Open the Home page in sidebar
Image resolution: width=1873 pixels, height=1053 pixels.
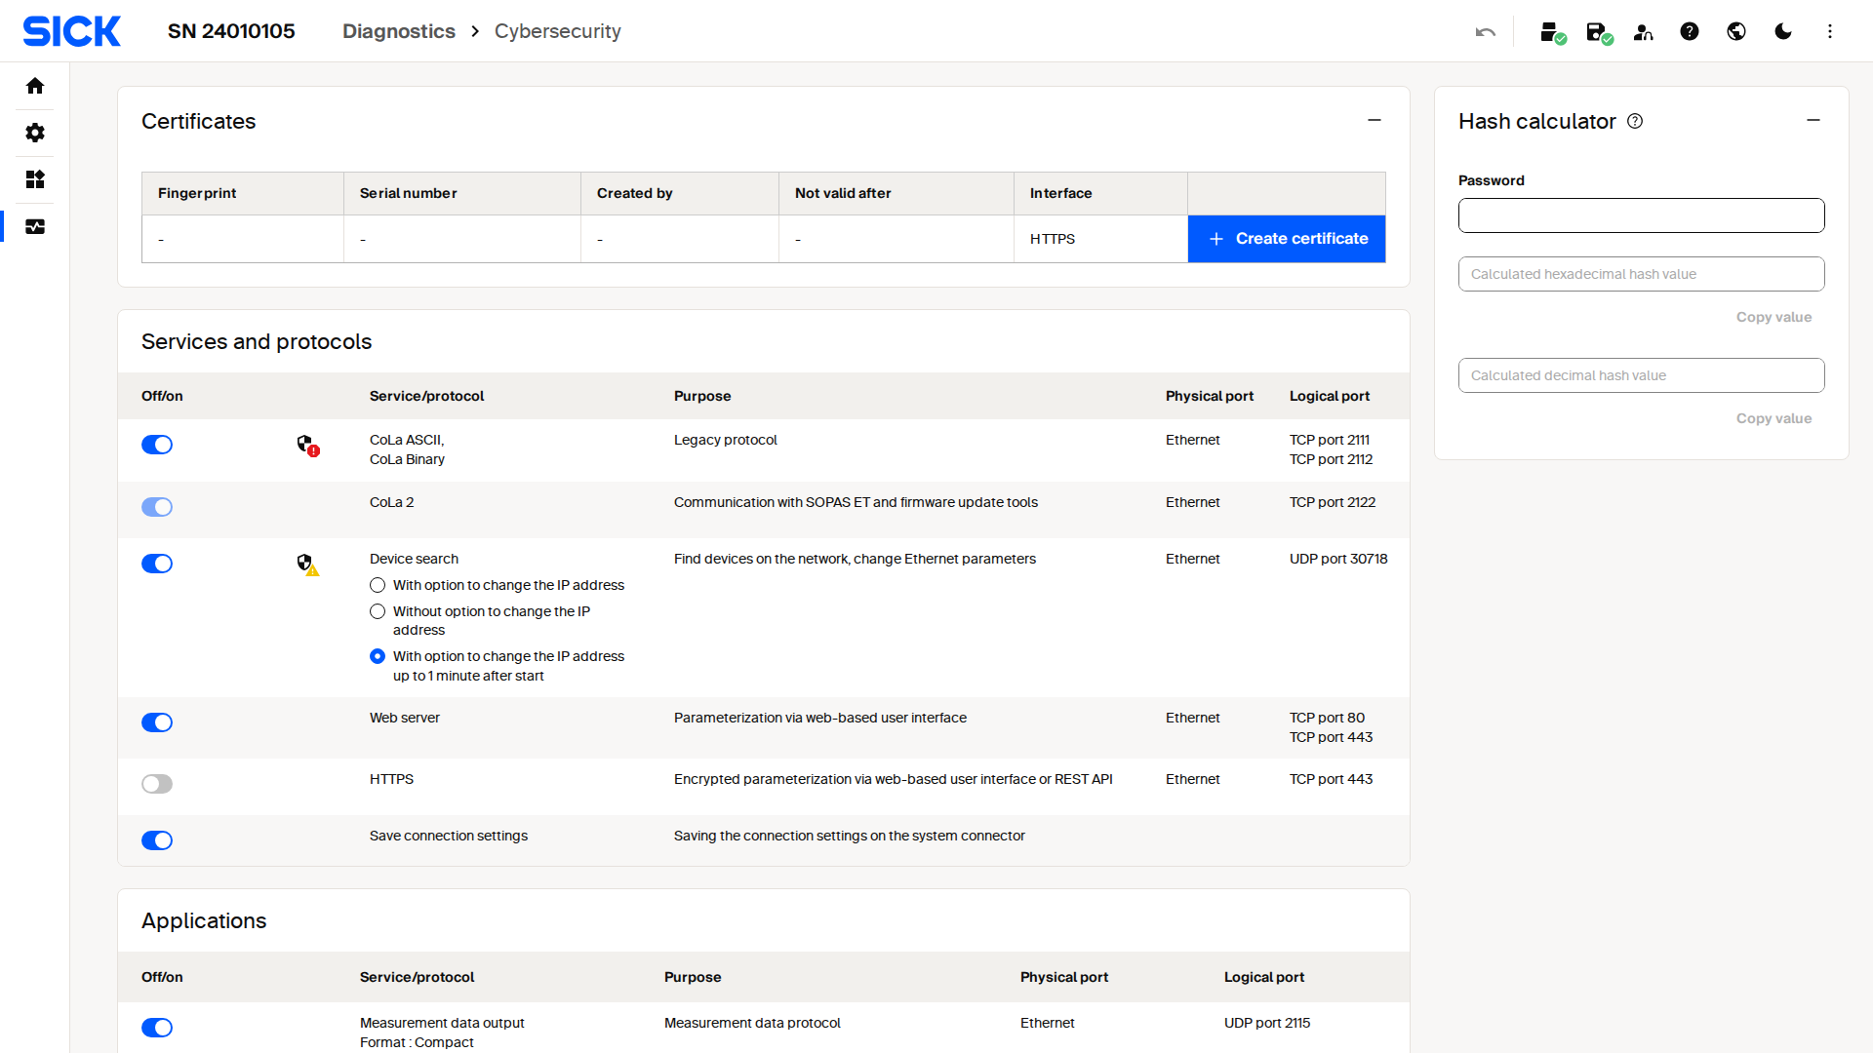coord(35,86)
